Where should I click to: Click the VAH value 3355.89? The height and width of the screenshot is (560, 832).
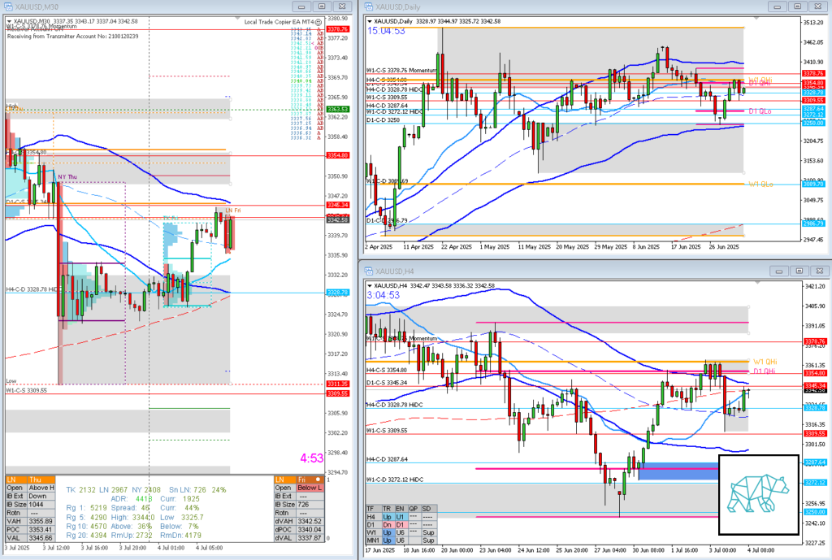click(41, 521)
